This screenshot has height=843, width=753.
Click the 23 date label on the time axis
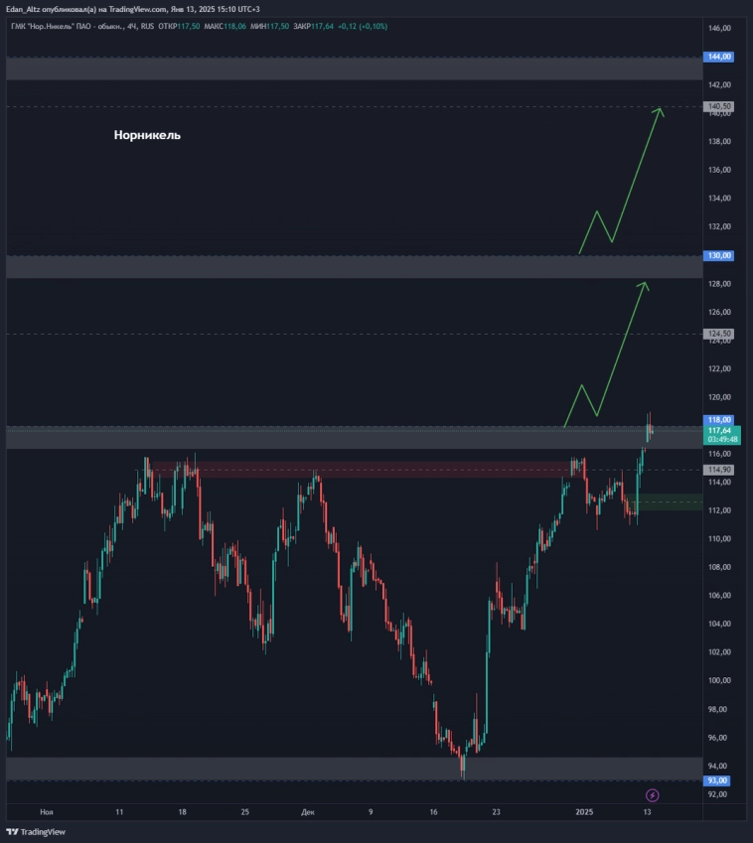(496, 812)
